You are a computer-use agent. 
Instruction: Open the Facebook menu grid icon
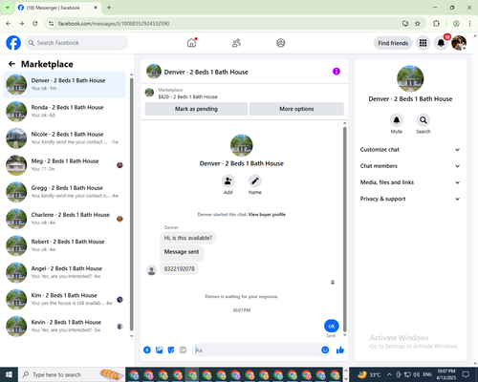[423, 43]
